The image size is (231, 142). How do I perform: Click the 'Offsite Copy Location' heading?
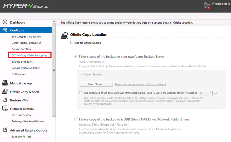tap(89, 35)
